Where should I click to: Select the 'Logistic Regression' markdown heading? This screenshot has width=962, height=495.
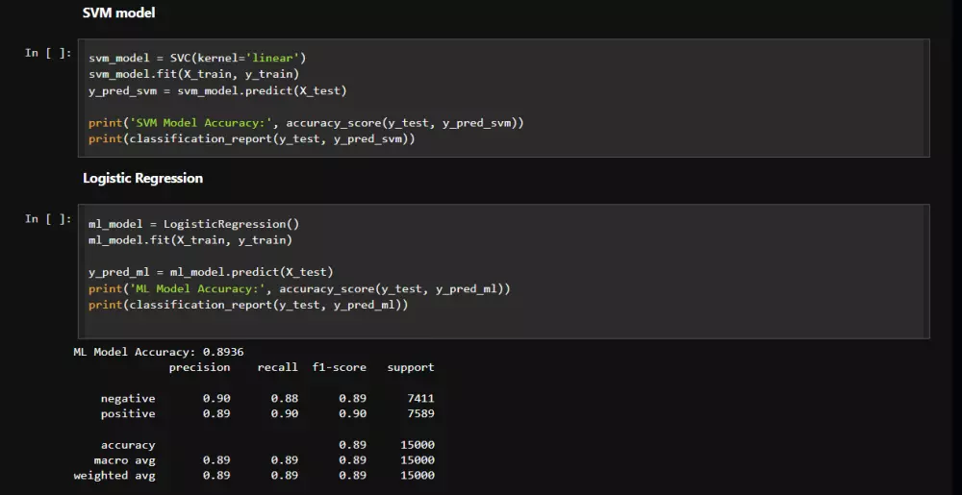pos(143,178)
